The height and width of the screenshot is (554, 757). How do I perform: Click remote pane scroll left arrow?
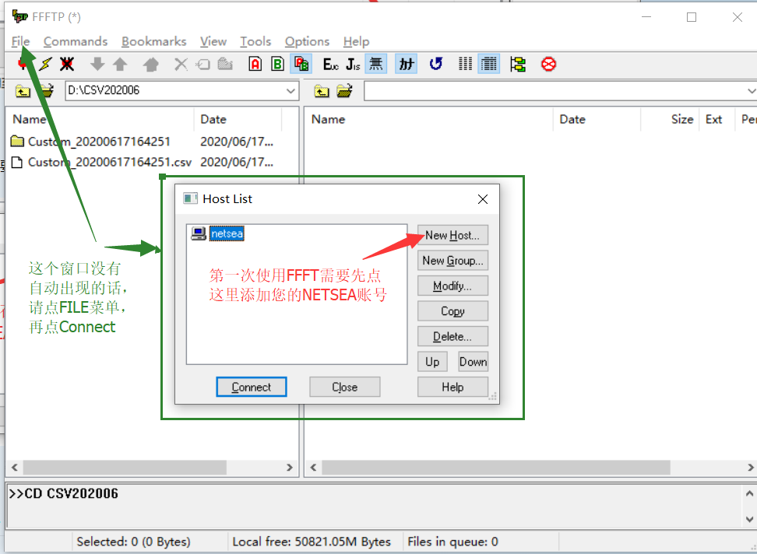click(313, 467)
